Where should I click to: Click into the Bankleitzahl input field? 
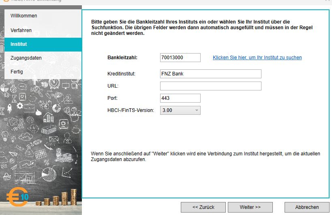tap(180, 58)
